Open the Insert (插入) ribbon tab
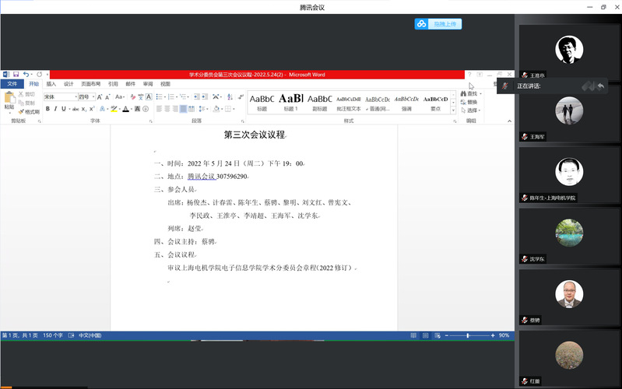The height and width of the screenshot is (389, 622). [x=51, y=84]
